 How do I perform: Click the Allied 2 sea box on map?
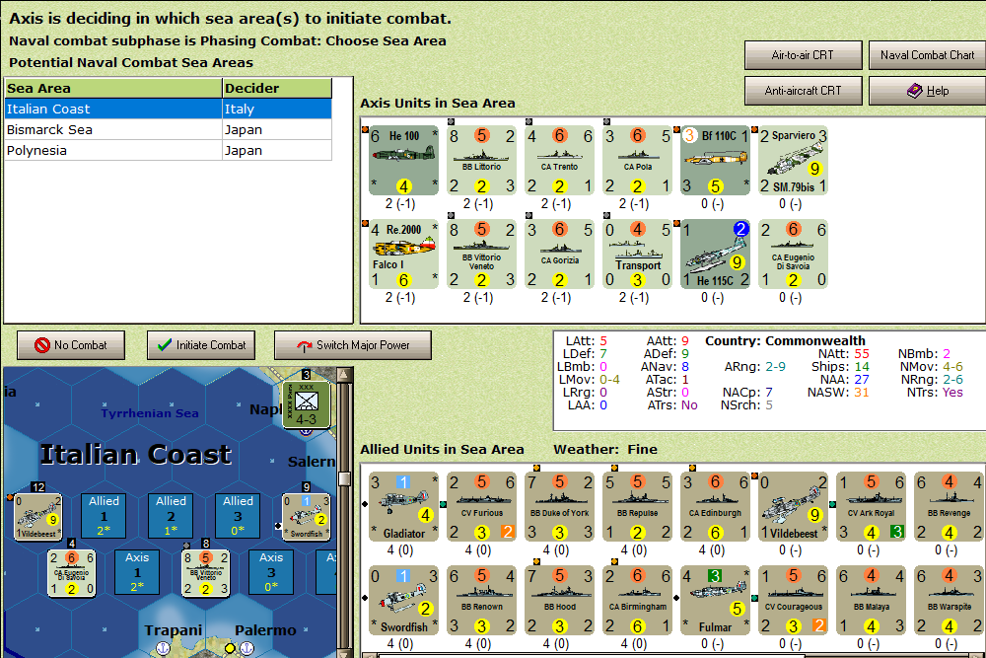coord(171,516)
